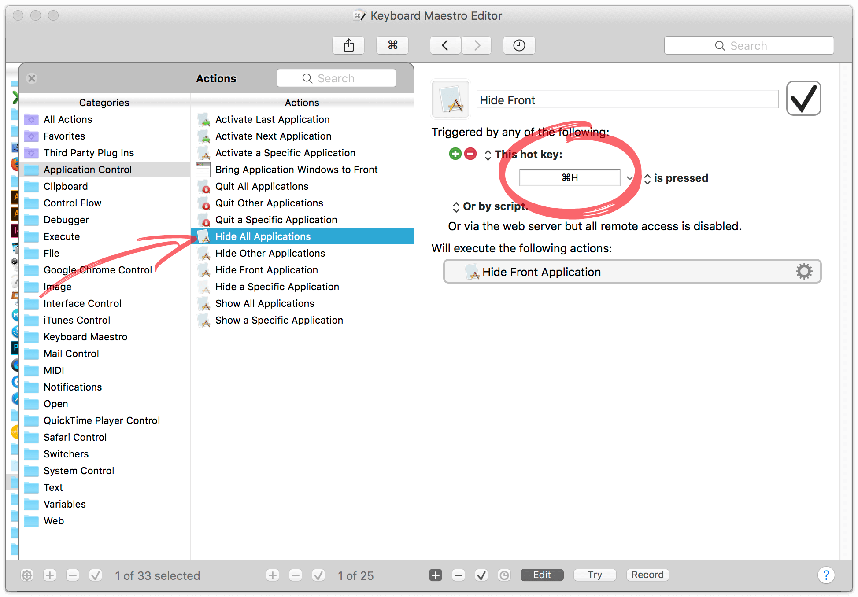Click the Try button
Viewport: 858px width, 597px height.
pyautogui.click(x=595, y=575)
